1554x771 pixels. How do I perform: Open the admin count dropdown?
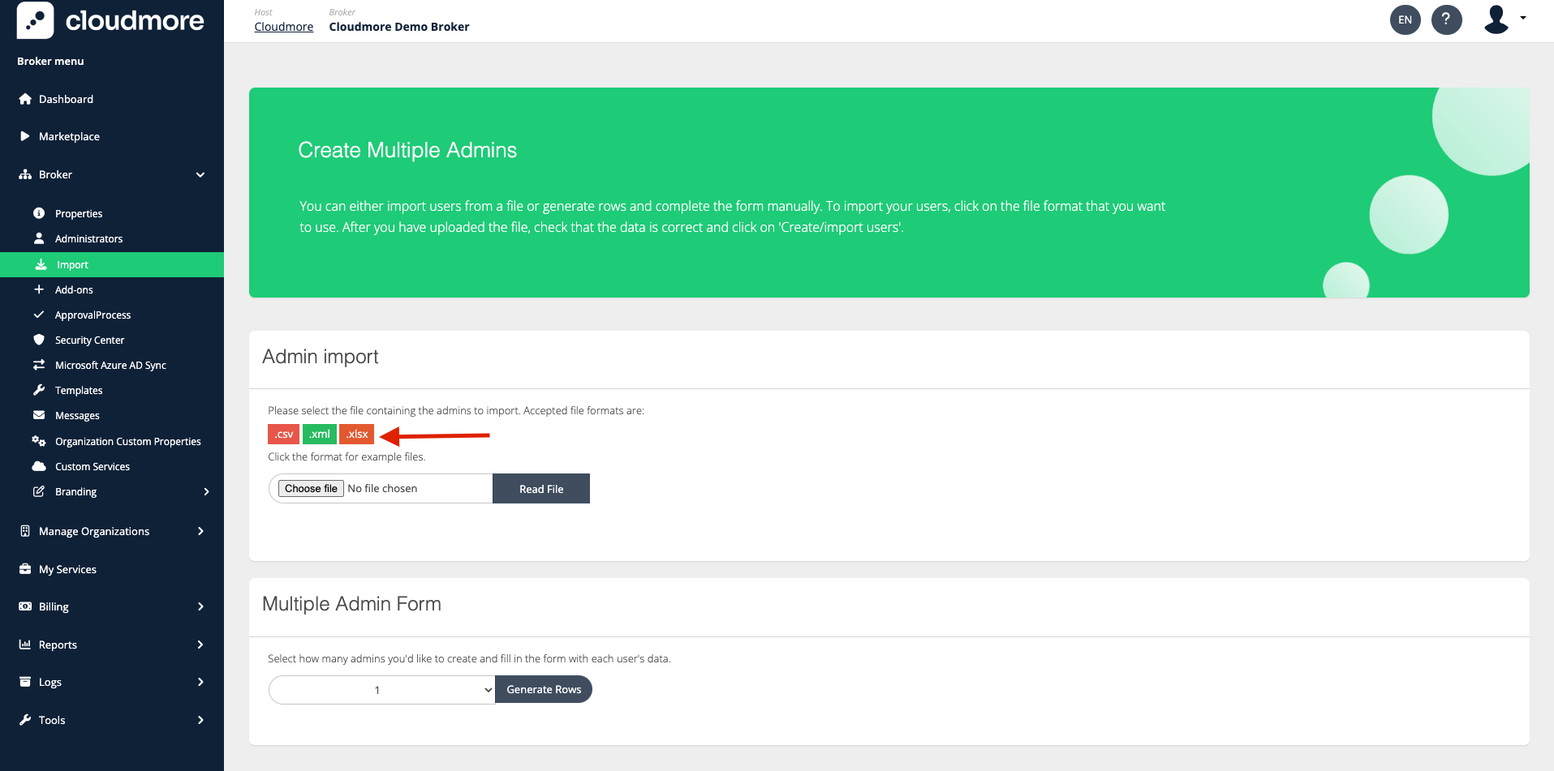pos(381,690)
